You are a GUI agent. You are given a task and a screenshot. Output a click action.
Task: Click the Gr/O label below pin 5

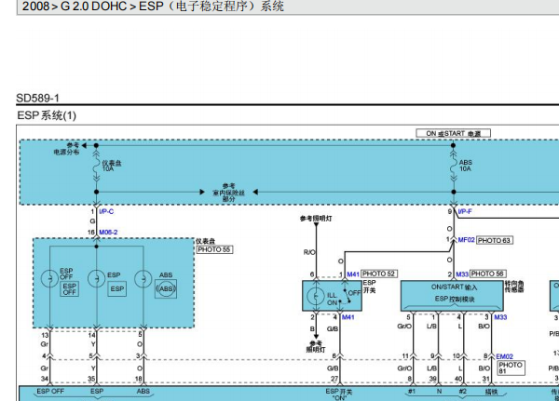point(404,327)
